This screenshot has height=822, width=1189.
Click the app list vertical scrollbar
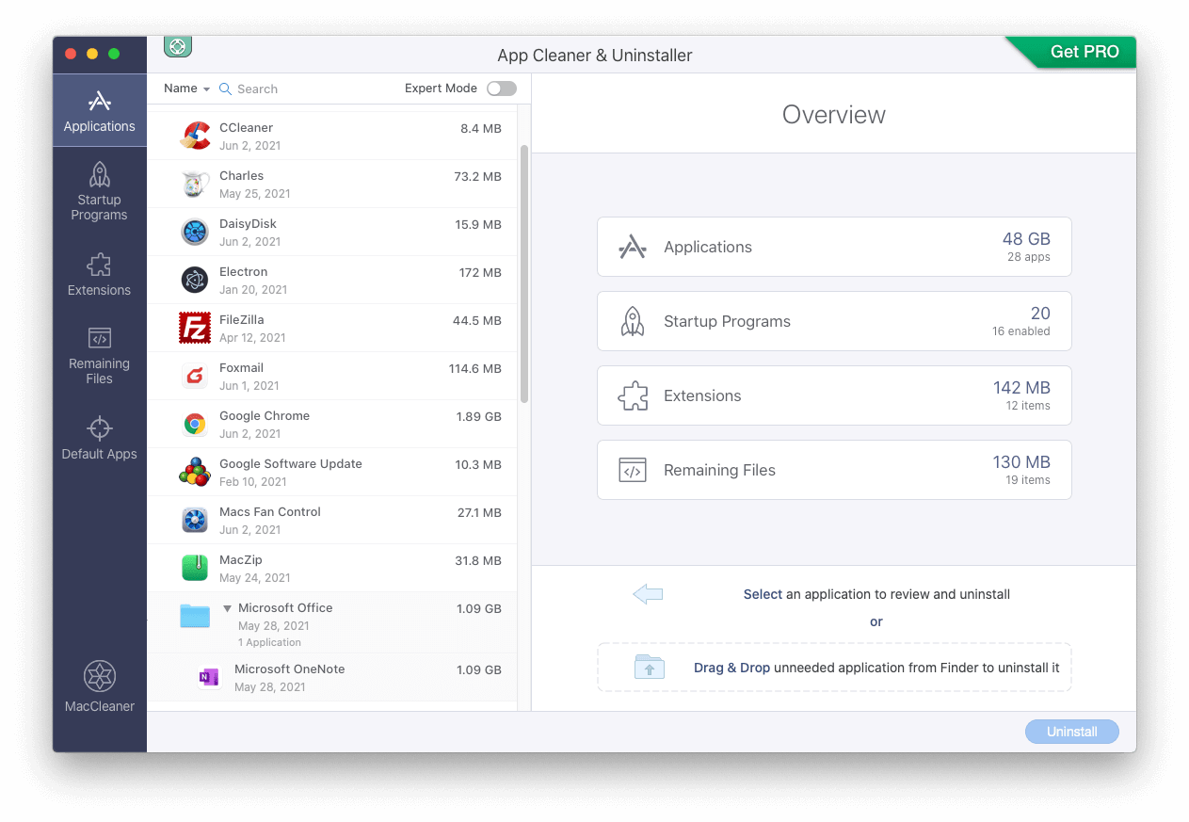tap(523, 273)
